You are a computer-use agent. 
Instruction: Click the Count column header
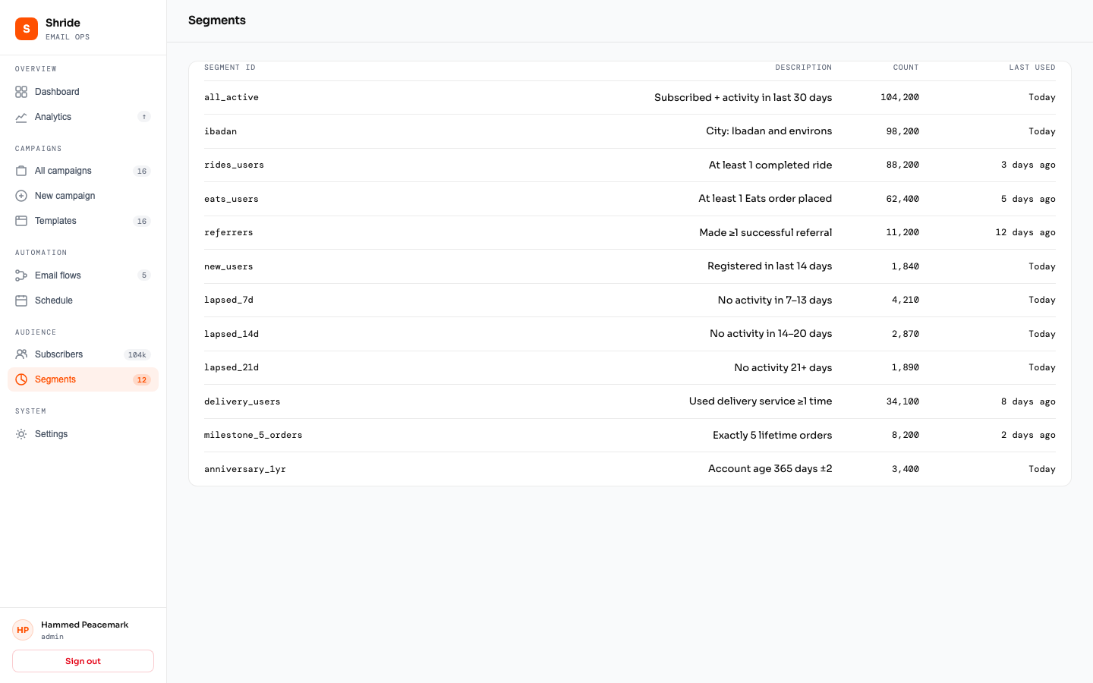(x=906, y=68)
